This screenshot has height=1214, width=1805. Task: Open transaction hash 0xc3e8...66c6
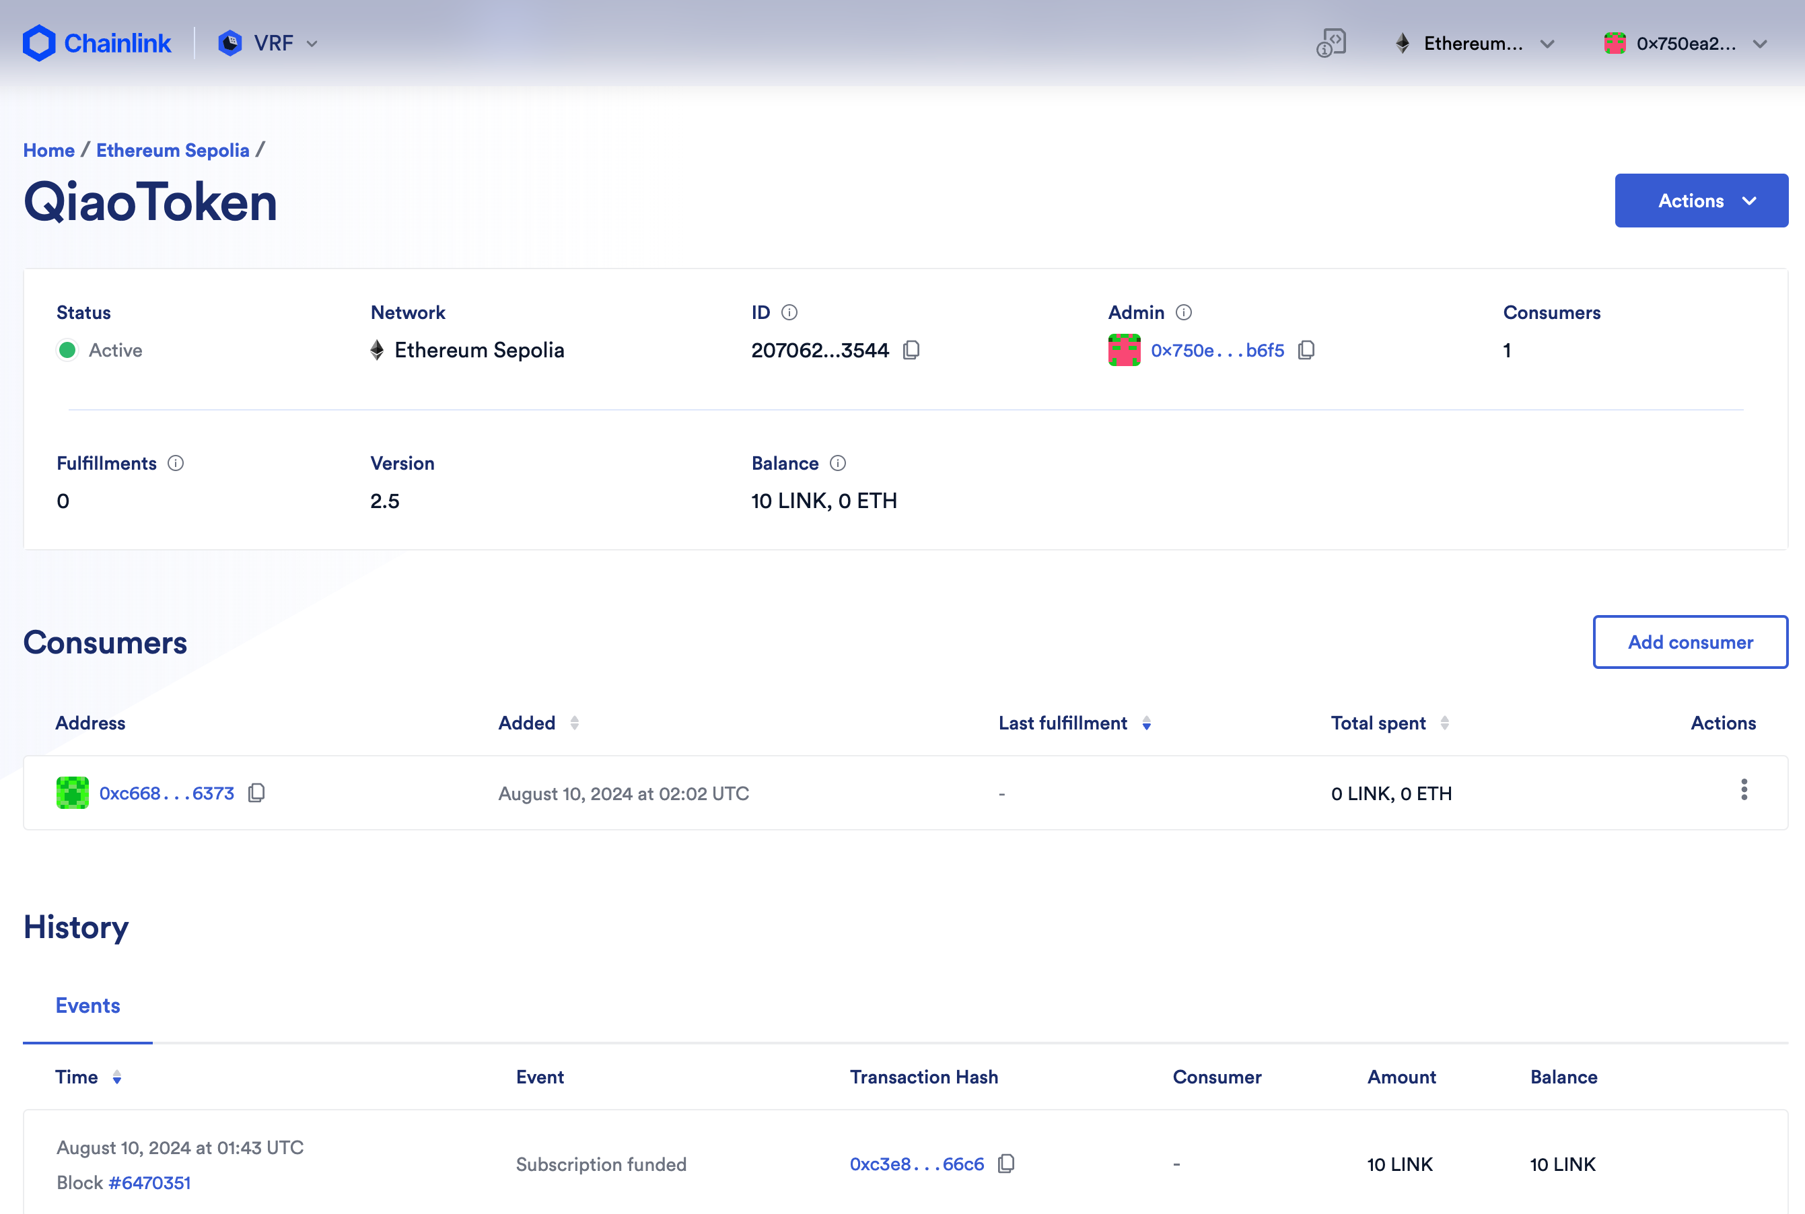pyautogui.click(x=917, y=1164)
